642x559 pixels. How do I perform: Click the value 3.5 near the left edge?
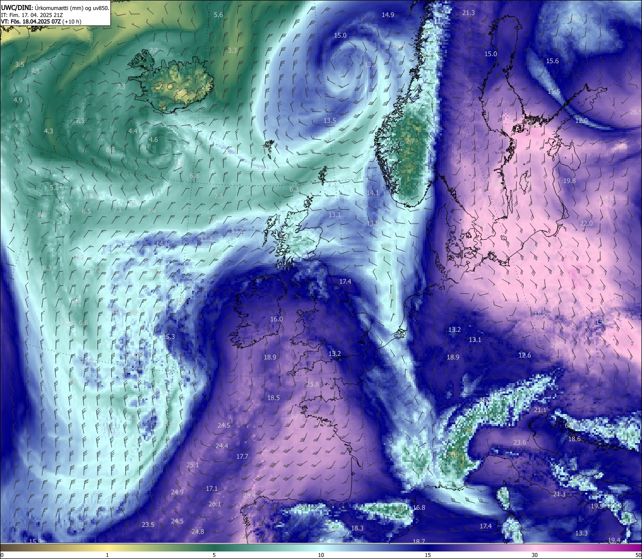point(20,65)
